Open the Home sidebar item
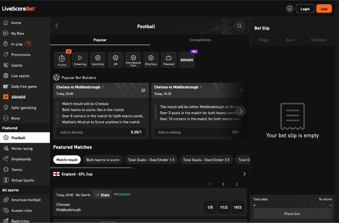 (x=25, y=23)
